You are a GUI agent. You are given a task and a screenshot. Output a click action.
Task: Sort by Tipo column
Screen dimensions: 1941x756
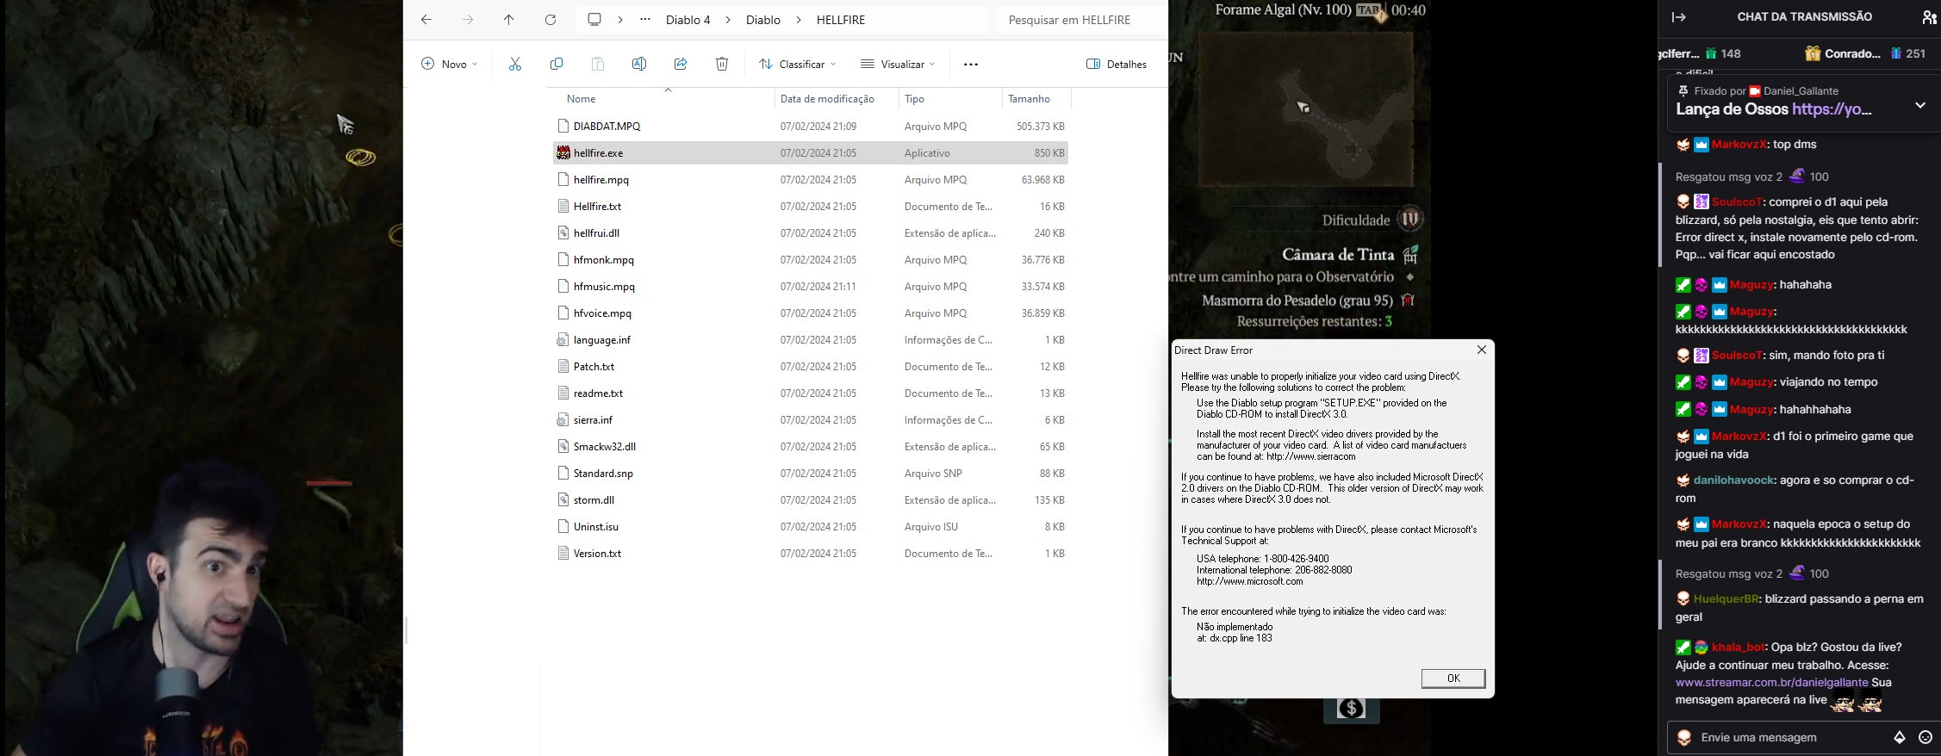(914, 99)
